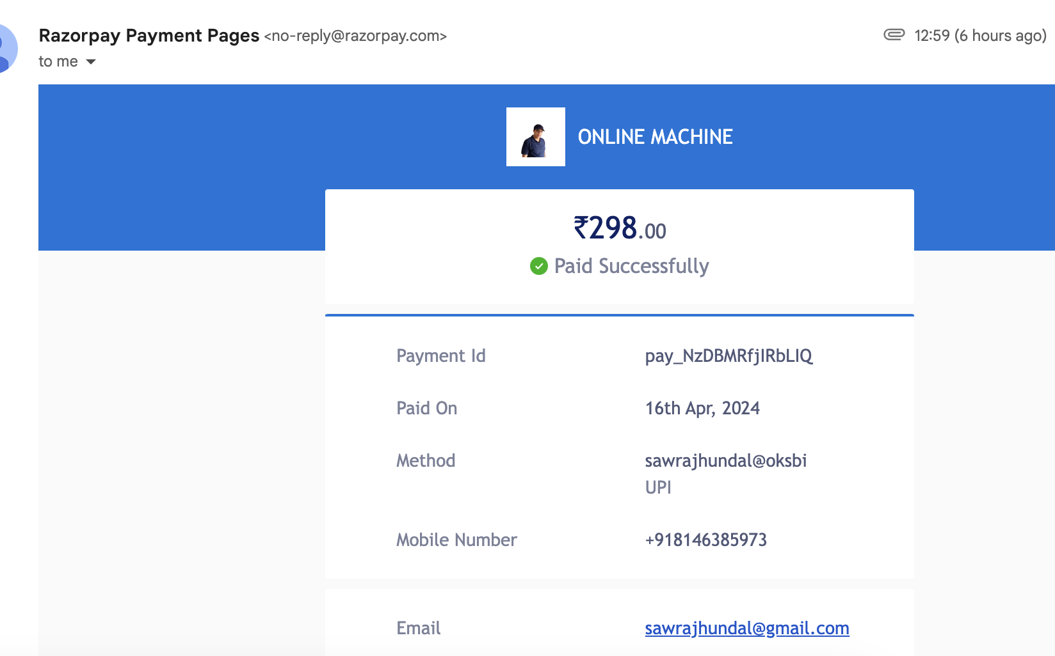Open the sawrajhundal@gmail.com email link
This screenshot has height=656, width=1055.
[747, 628]
